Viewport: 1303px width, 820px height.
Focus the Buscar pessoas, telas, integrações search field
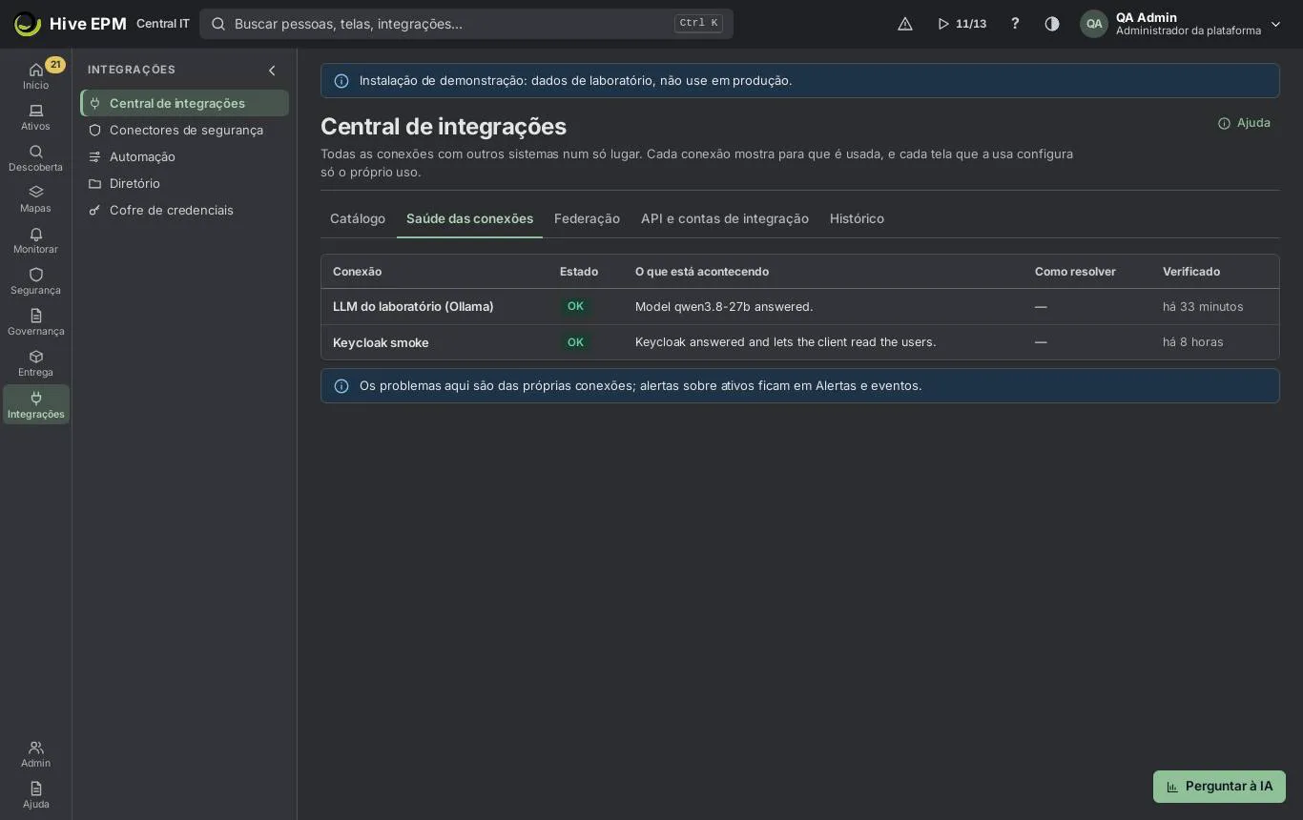(x=466, y=24)
